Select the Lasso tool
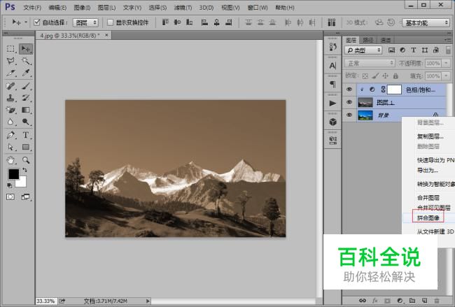Image resolution: width=455 pixels, height=307 pixels. point(10,61)
